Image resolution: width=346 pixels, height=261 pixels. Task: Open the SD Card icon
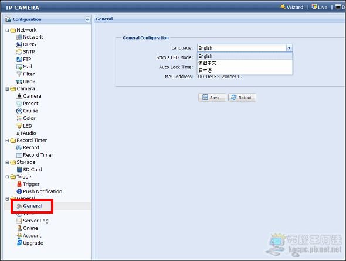click(x=19, y=170)
